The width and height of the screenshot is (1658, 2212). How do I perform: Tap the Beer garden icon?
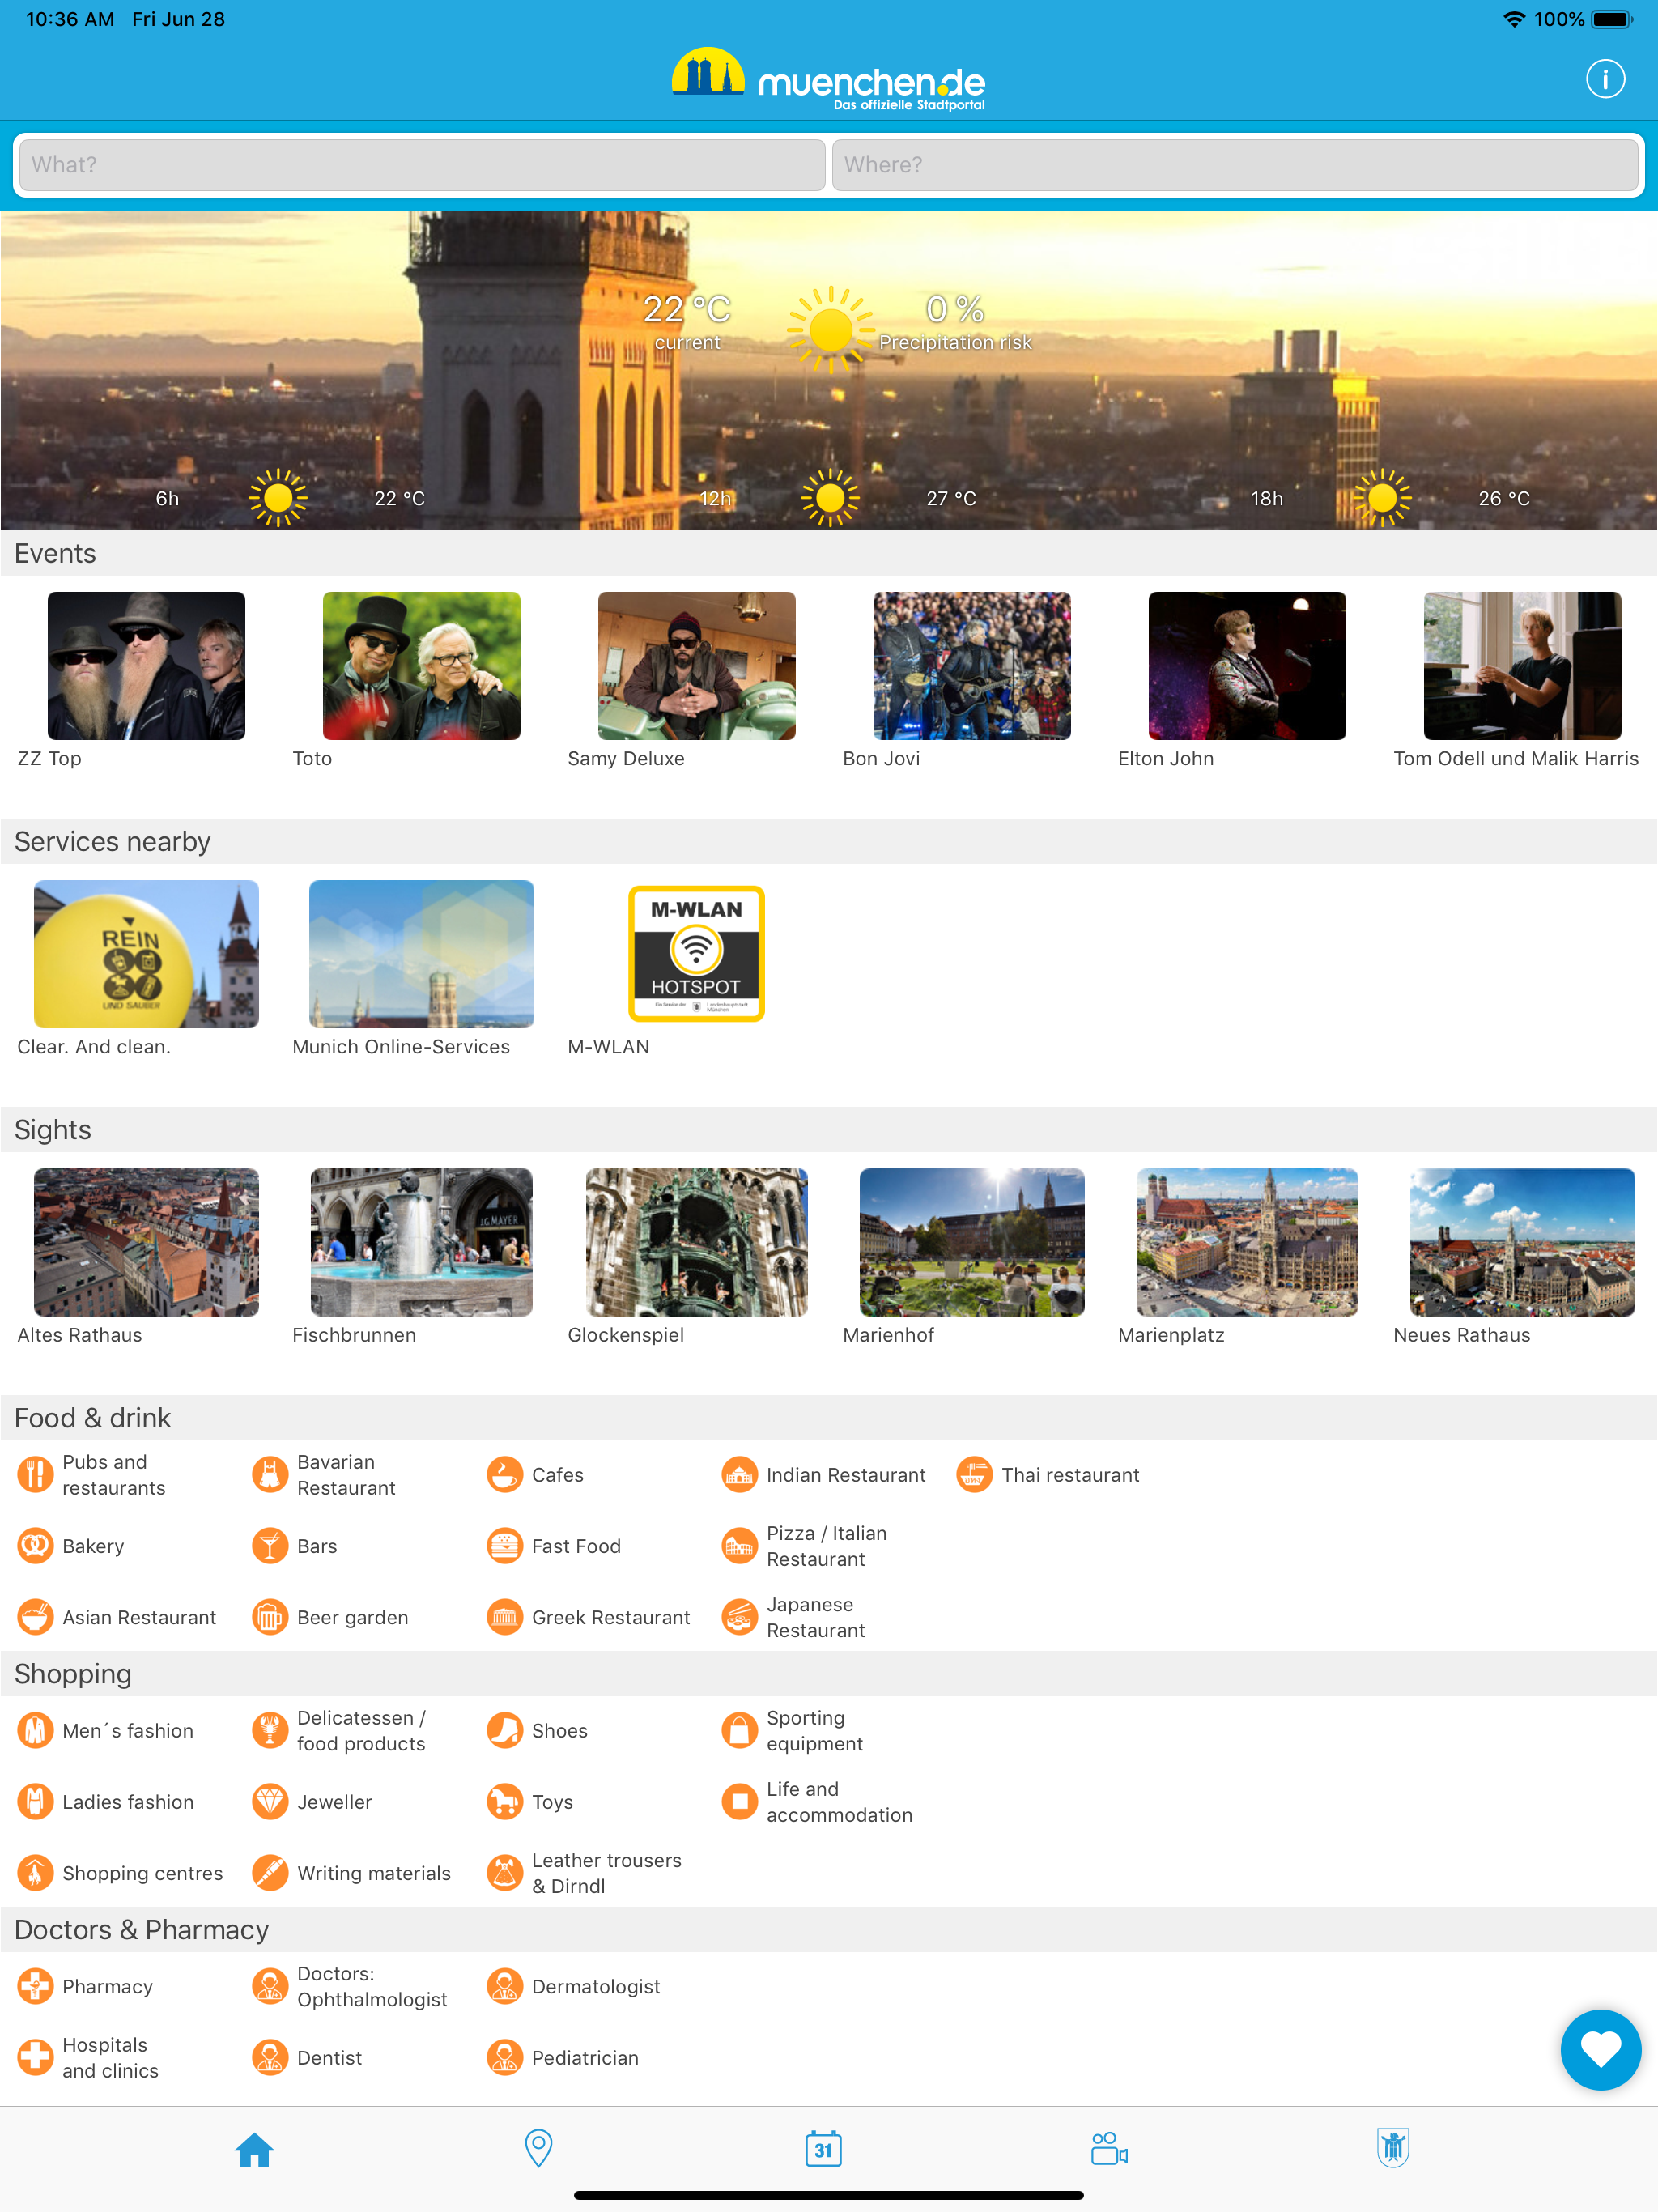click(269, 1617)
